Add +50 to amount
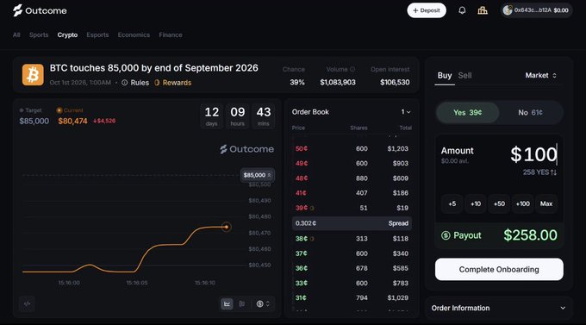 point(499,203)
